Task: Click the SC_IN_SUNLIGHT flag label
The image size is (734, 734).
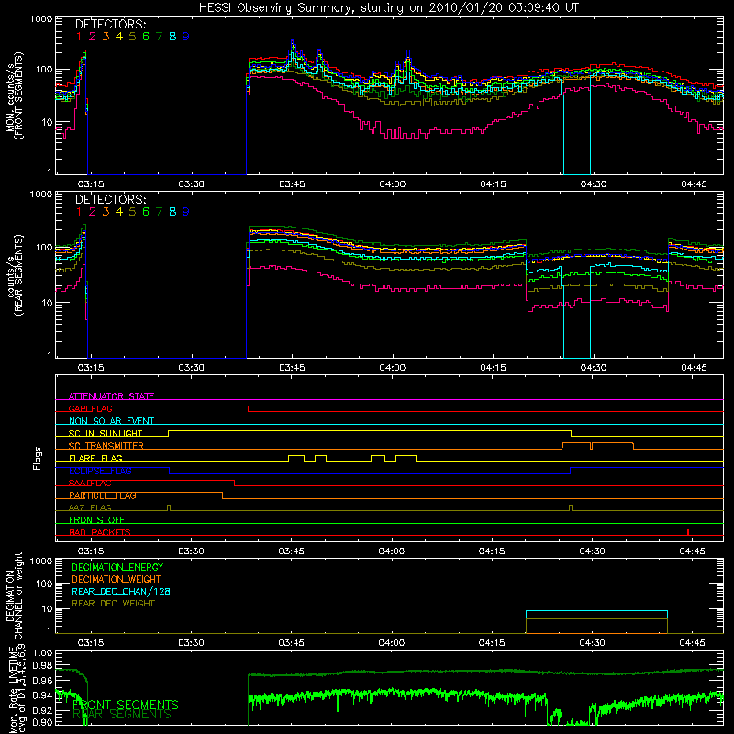Action: pos(106,433)
